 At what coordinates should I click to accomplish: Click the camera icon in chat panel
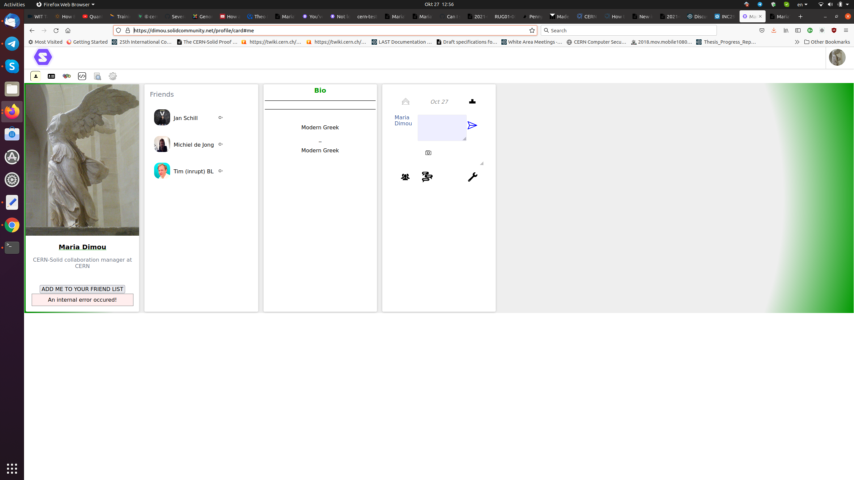[x=428, y=153]
